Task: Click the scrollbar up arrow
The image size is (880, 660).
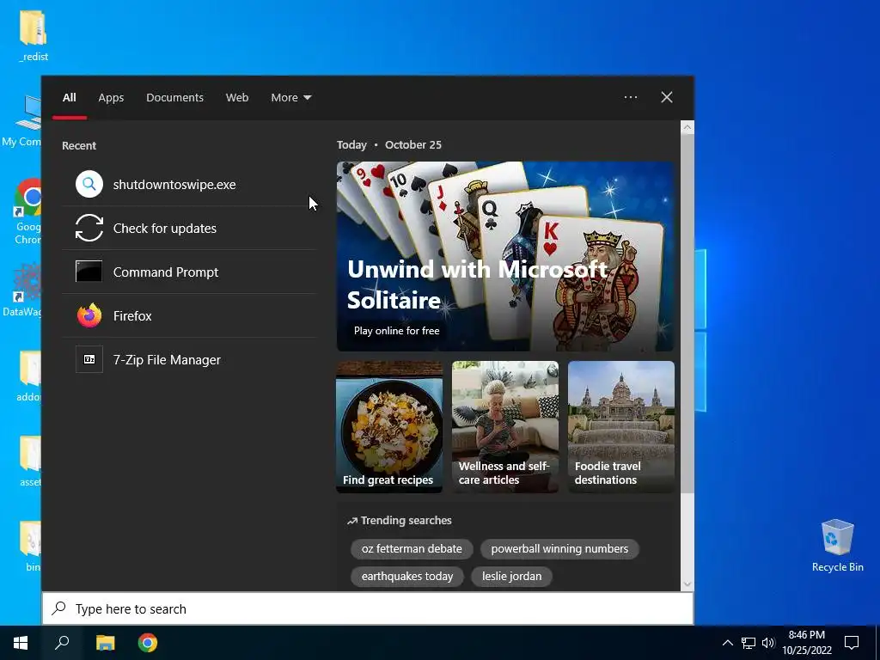Action: click(x=687, y=127)
